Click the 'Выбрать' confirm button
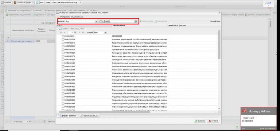Viewport: 280px width, 131px height. pos(200,121)
